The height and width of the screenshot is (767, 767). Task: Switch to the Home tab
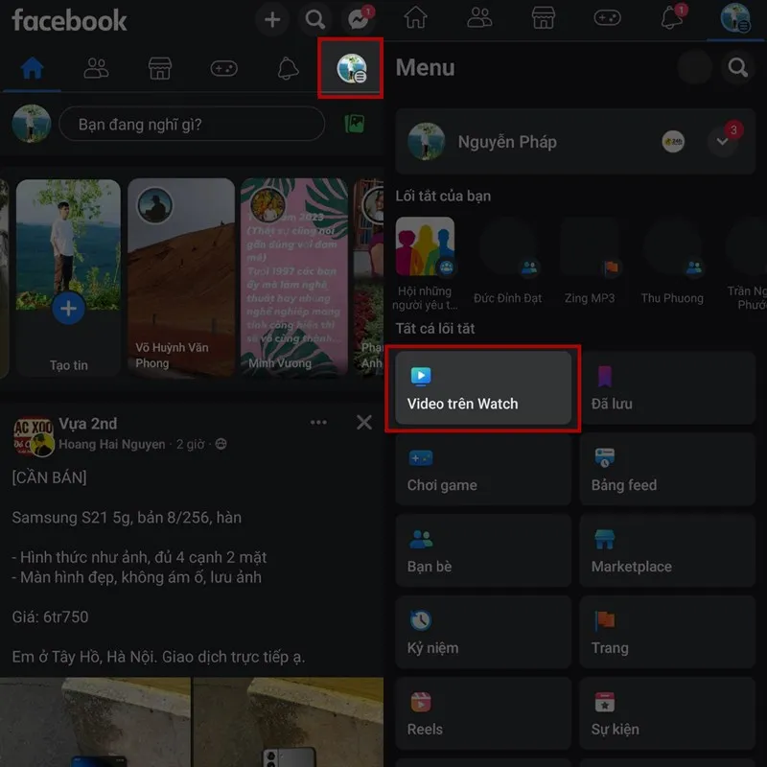point(32,67)
